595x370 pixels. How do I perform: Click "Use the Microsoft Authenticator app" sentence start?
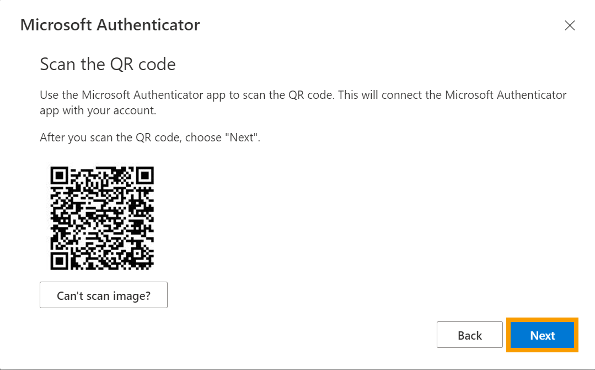point(132,95)
